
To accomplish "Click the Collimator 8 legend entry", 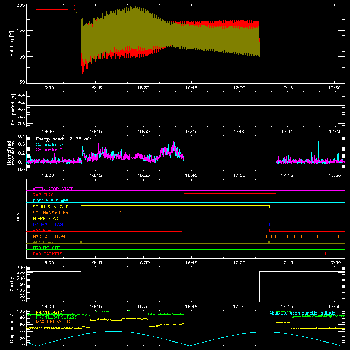I will [49, 144].
